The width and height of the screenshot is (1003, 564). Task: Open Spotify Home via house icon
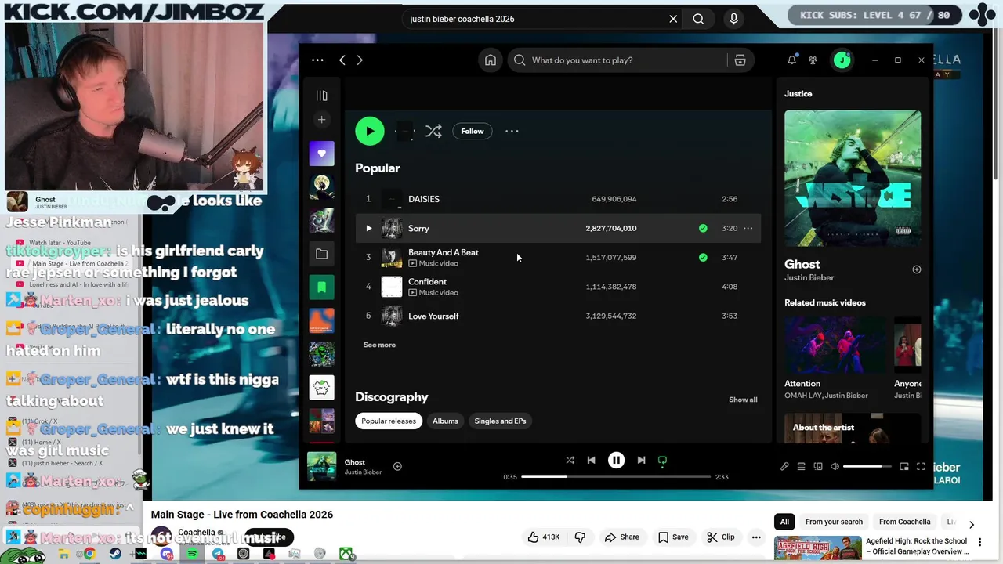point(491,60)
